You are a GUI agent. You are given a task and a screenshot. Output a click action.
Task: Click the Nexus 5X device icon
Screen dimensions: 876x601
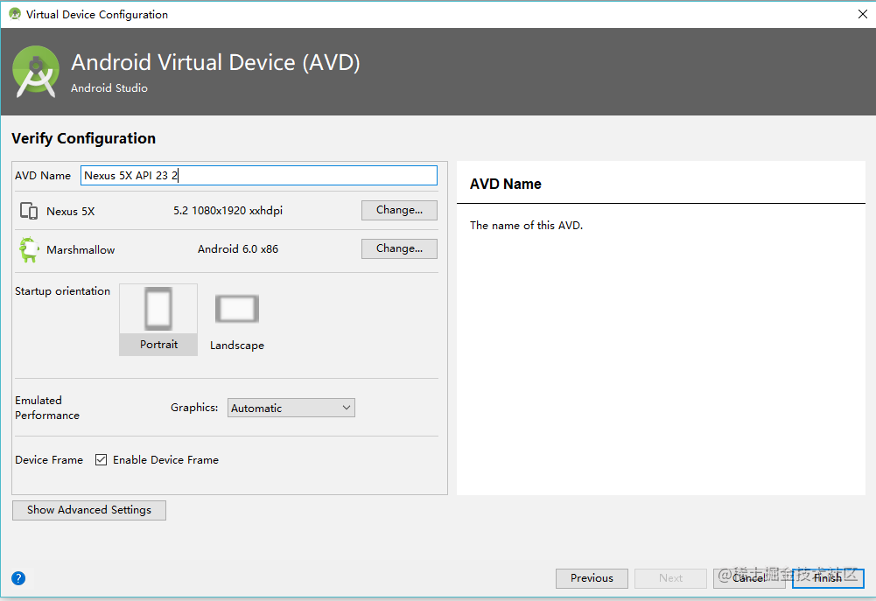click(x=29, y=211)
